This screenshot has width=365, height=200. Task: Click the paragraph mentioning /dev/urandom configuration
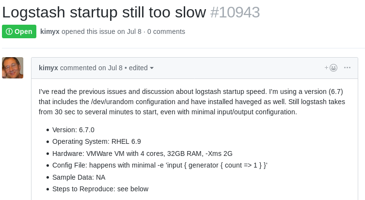coord(192,102)
